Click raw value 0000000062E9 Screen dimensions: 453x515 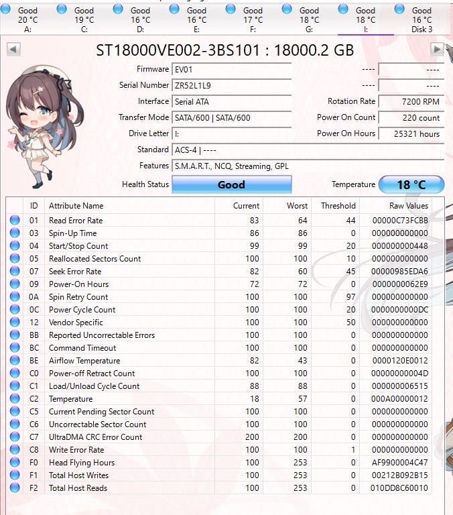[x=400, y=284]
